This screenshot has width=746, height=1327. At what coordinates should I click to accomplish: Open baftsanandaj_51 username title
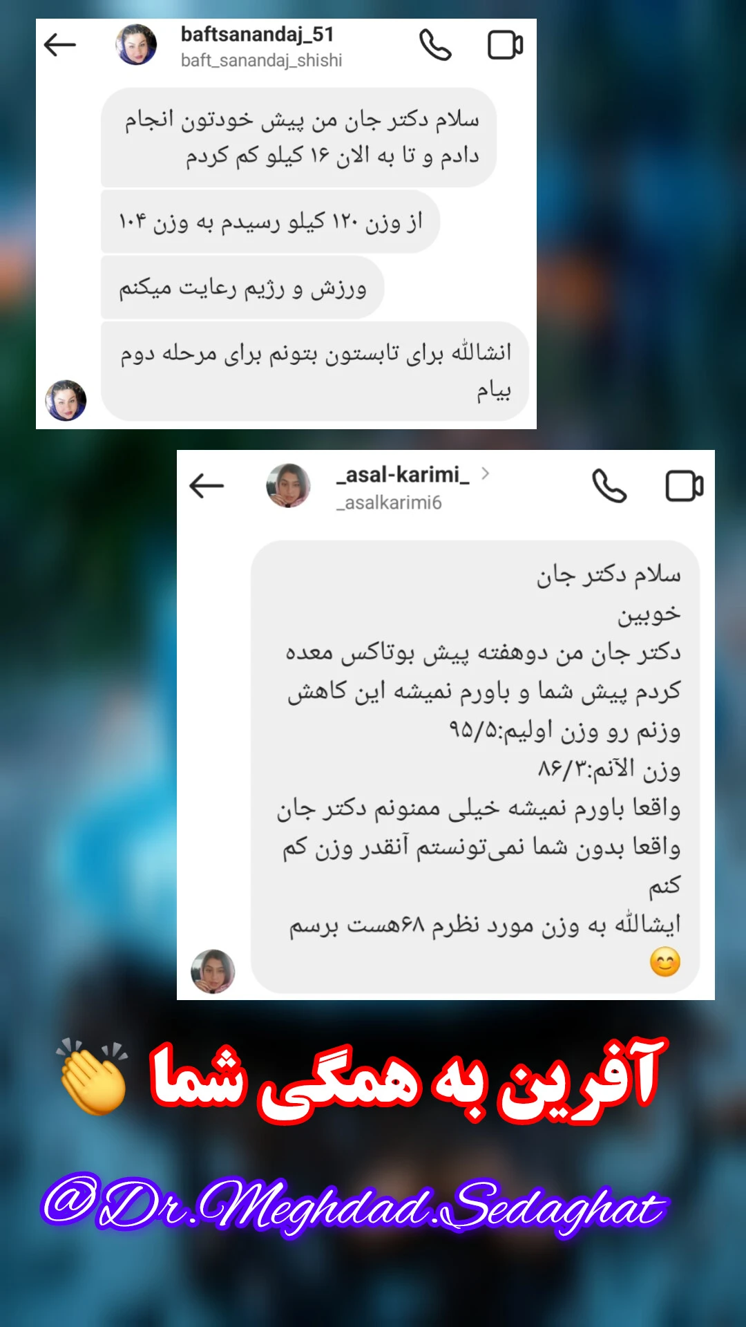(257, 34)
